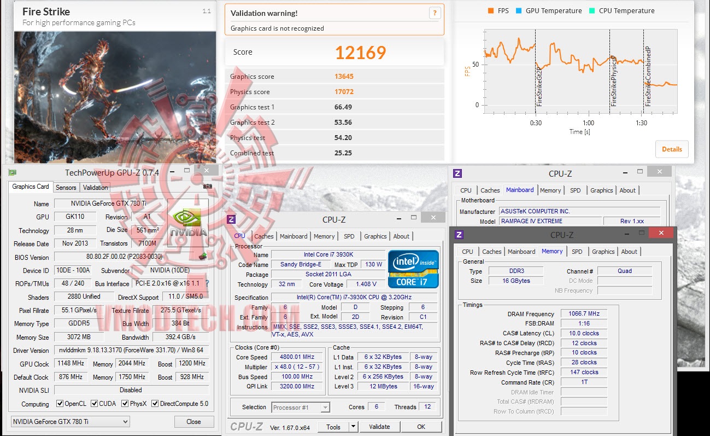This screenshot has height=436, width=710.
Task: Open the Processor #1 selection dropdown
Action: pos(301,407)
